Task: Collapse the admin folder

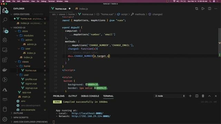Action: (x=29, y=40)
